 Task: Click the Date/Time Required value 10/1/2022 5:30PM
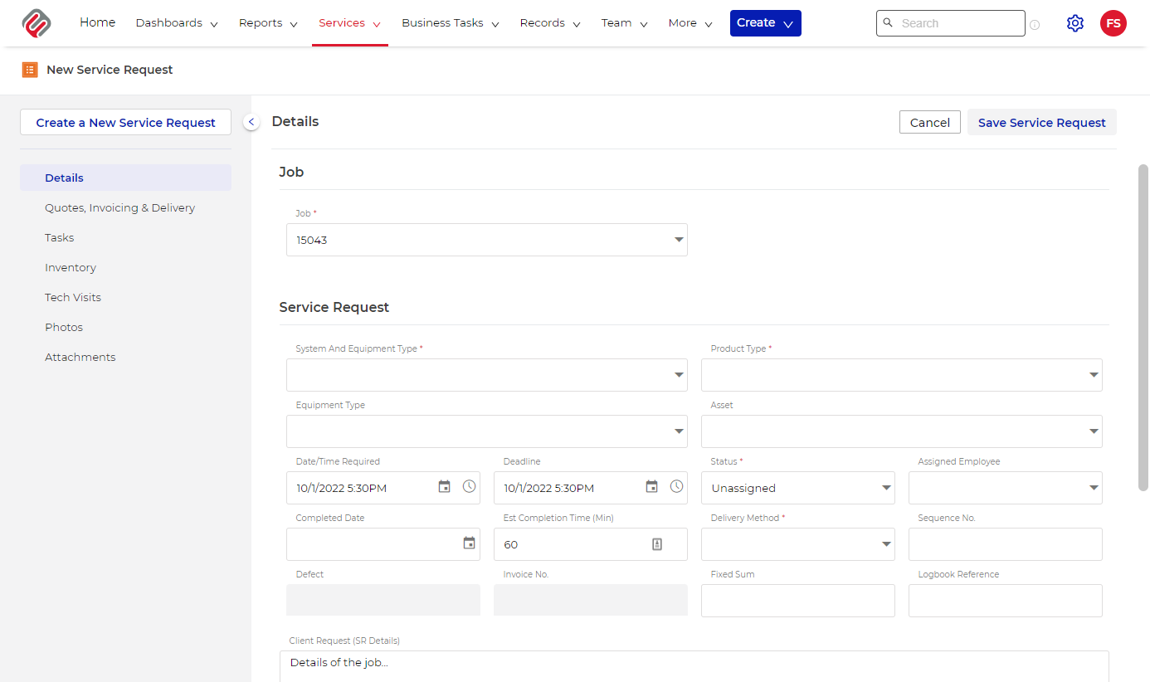(x=342, y=488)
